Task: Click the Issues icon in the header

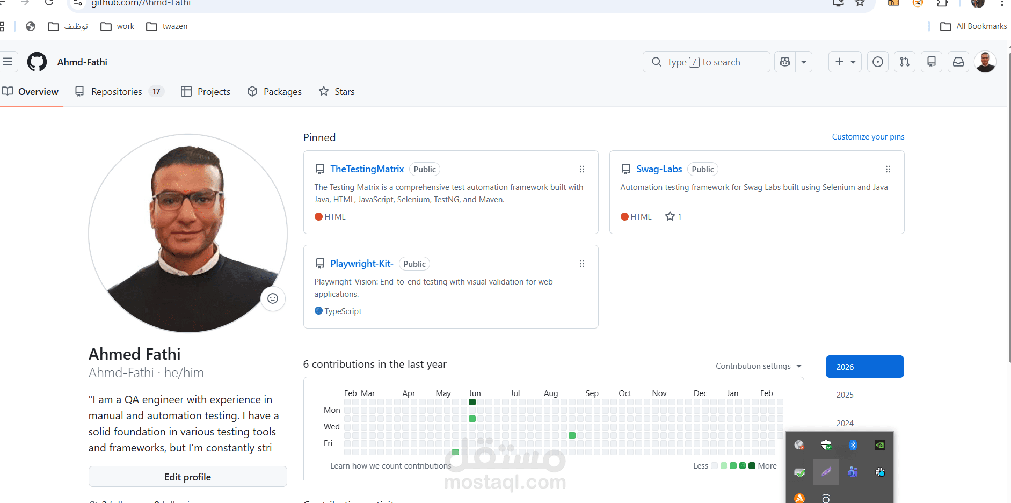Action: [x=878, y=62]
